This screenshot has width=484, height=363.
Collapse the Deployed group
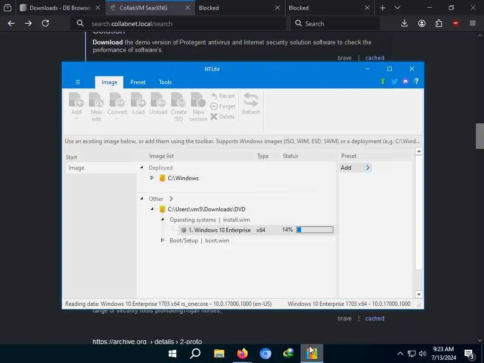pyautogui.click(x=142, y=167)
